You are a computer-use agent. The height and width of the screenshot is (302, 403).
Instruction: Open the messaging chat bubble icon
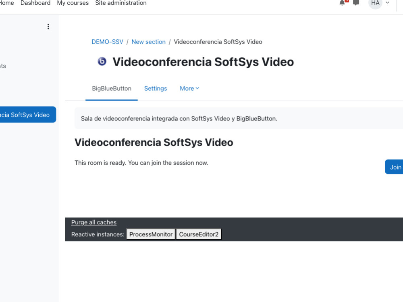point(356,2)
